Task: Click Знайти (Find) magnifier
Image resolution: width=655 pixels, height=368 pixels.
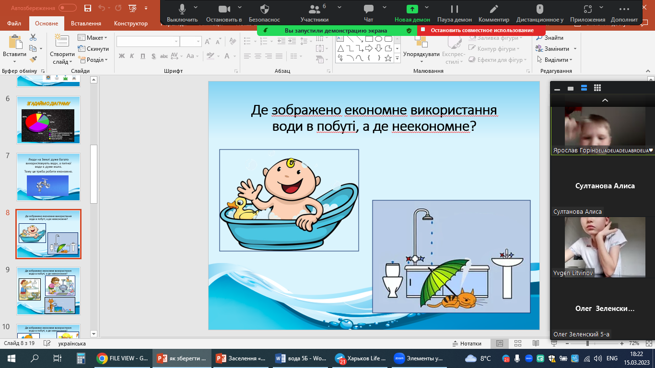Action: point(550,38)
